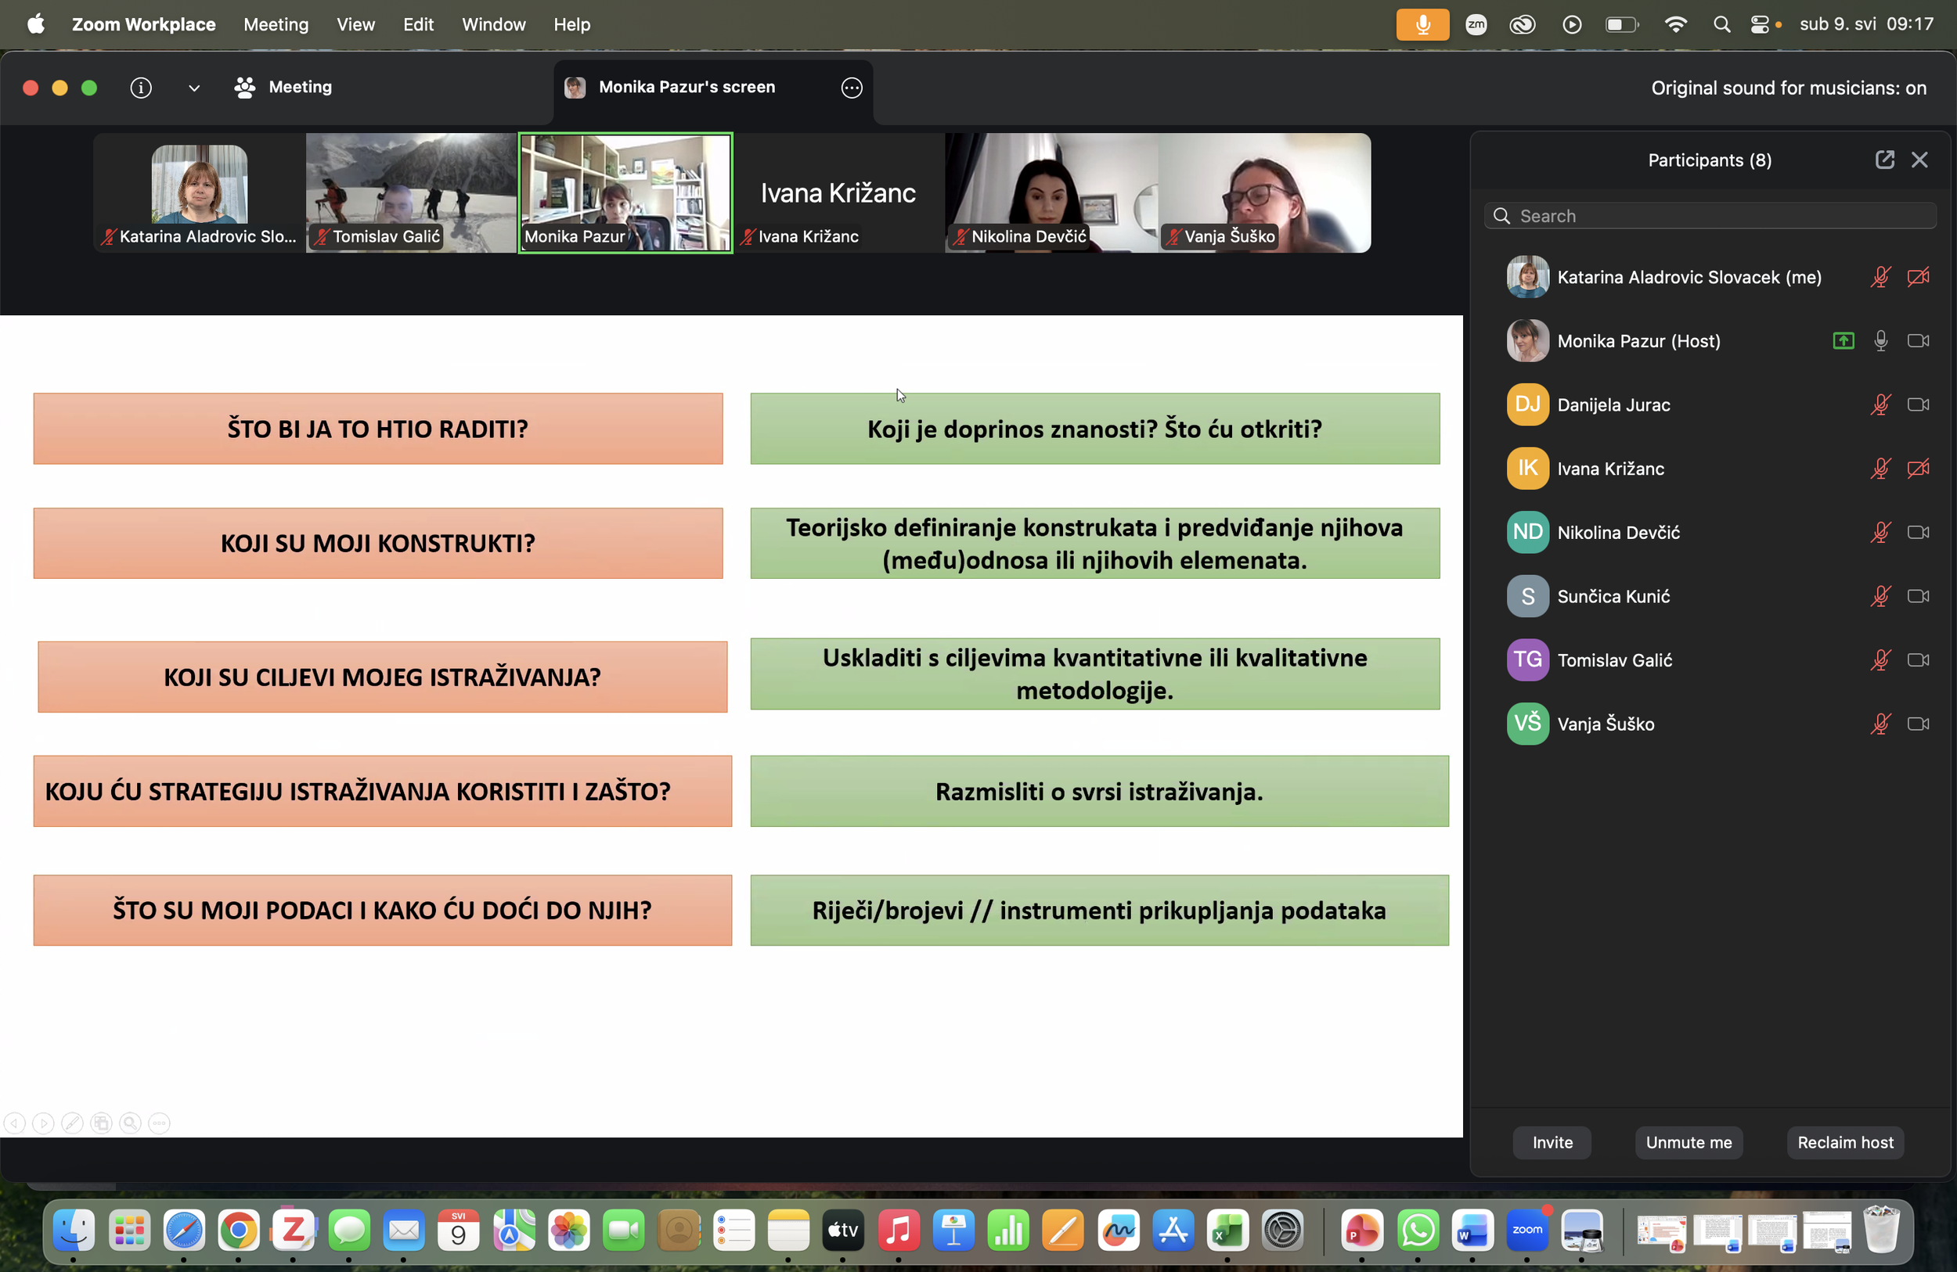Click slide text 'ŠTO BI JA TO HTIO RADITI?'
The height and width of the screenshot is (1272, 1957).
377,428
